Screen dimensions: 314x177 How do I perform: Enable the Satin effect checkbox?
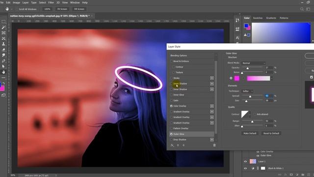point(171,100)
